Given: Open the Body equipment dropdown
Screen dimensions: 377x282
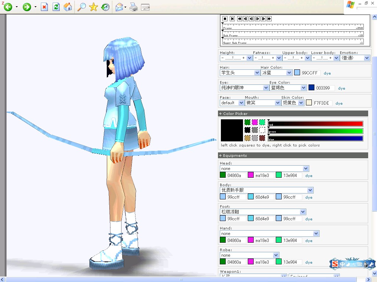Looking at the screenshot, I should [x=267, y=190].
